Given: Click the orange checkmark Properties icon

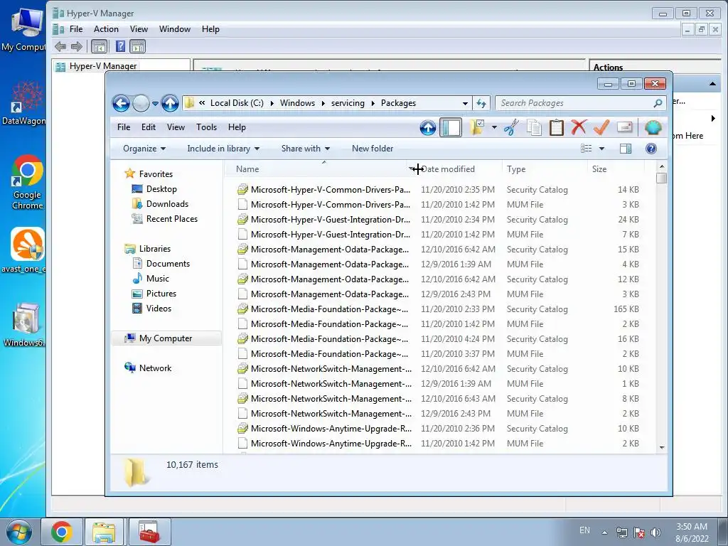Looking at the screenshot, I should (x=601, y=127).
